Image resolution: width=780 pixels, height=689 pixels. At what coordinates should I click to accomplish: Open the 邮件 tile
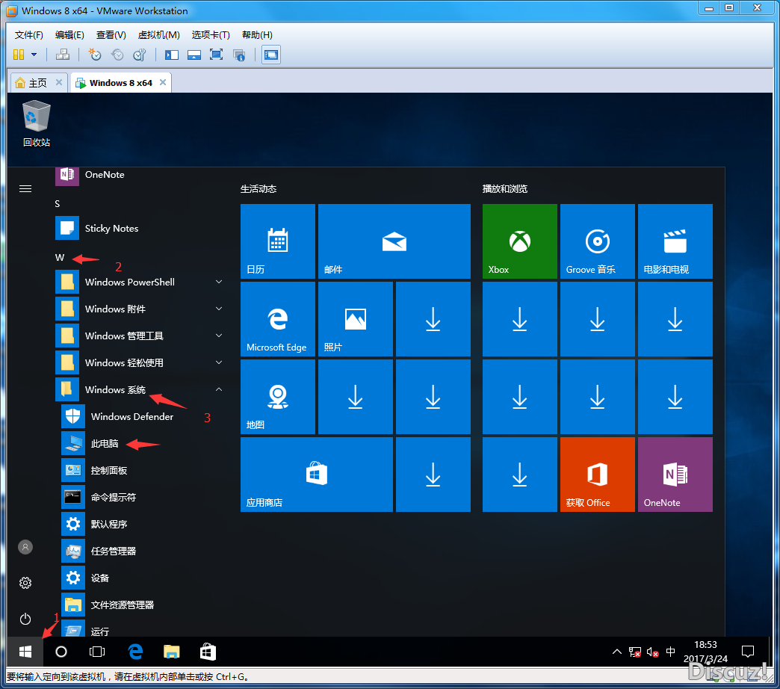point(394,241)
